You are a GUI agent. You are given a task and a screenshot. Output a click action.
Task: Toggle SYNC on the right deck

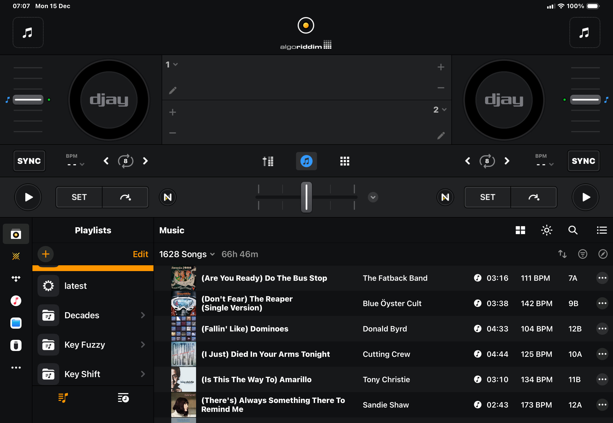(x=583, y=161)
